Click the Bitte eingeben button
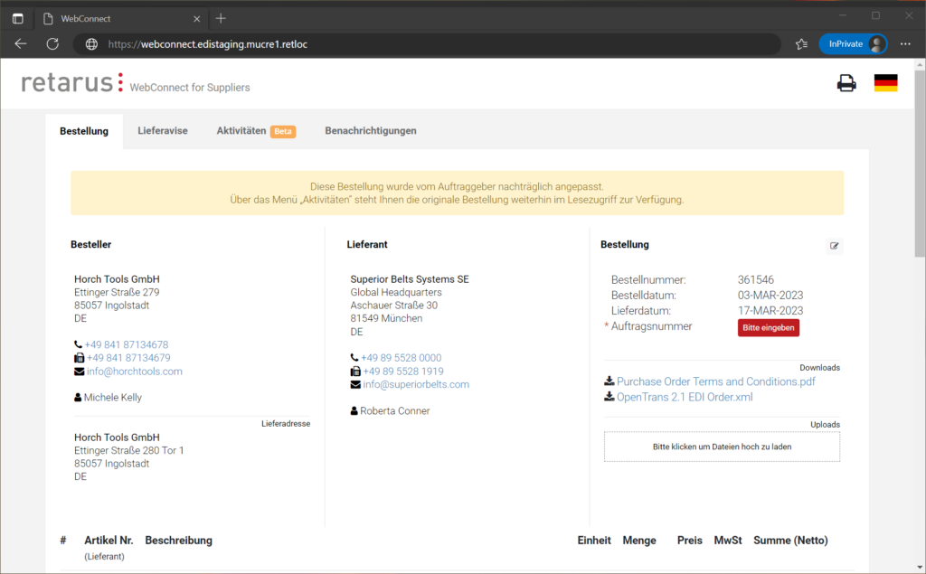 769,328
